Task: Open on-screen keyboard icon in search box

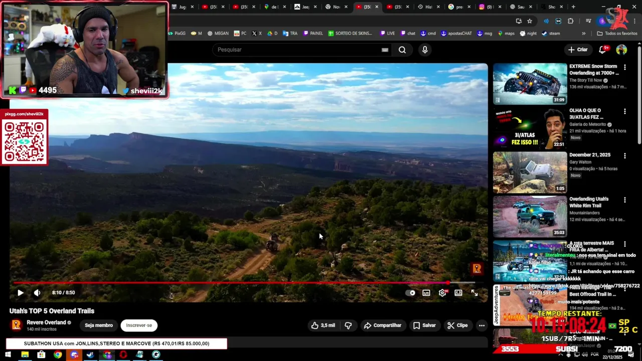Action: [385, 50]
